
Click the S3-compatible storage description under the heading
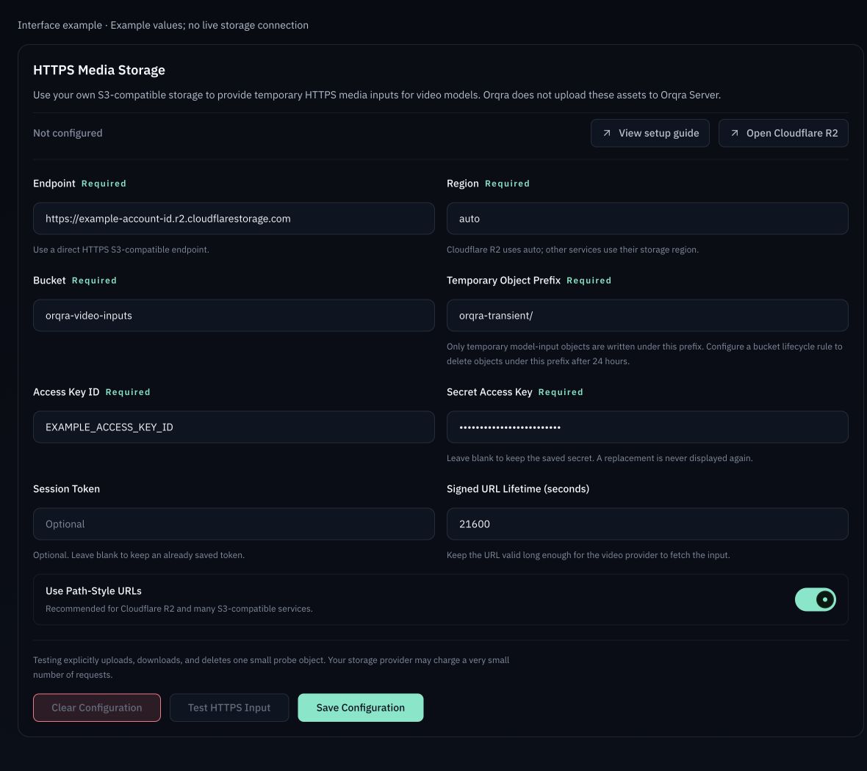(x=377, y=95)
